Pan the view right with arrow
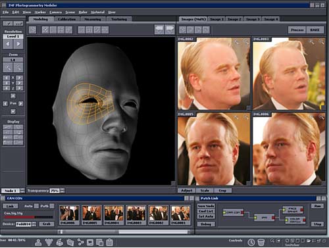The height and width of the screenshot is (248, 329). point(21,103)
